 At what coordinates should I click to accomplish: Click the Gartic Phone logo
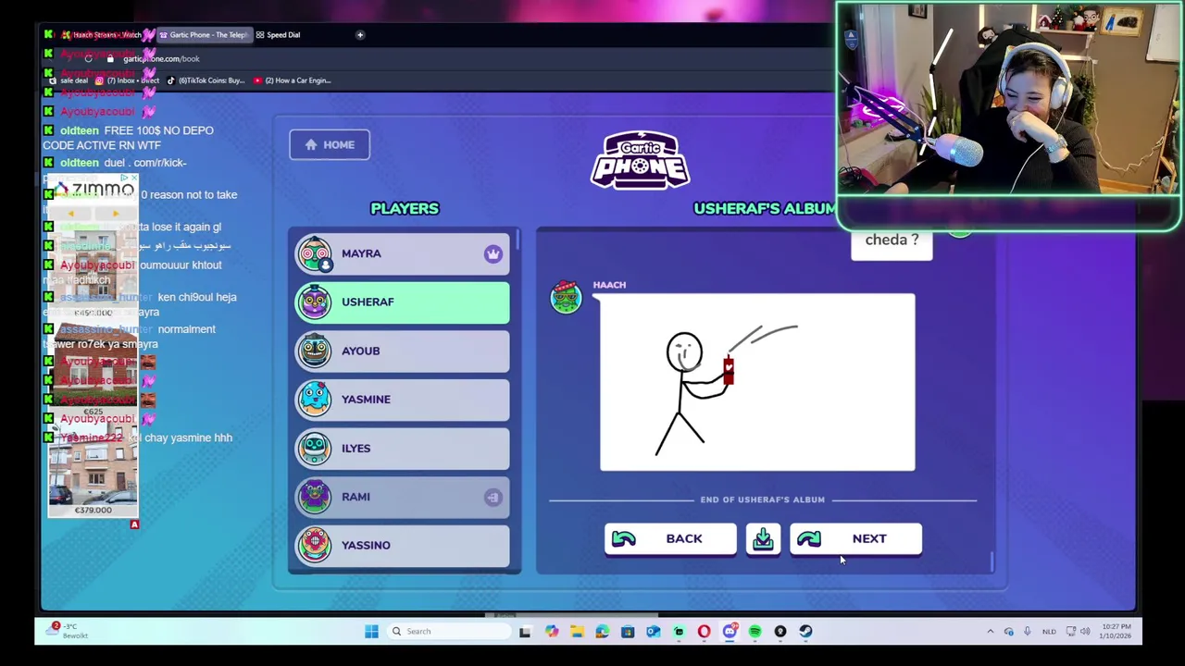641,161
